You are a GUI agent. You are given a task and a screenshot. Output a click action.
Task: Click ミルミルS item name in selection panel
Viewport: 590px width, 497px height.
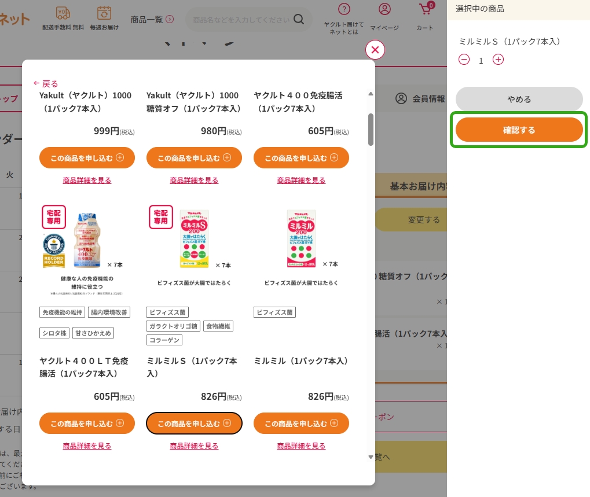pyautogui.click(x=510, y=41)
